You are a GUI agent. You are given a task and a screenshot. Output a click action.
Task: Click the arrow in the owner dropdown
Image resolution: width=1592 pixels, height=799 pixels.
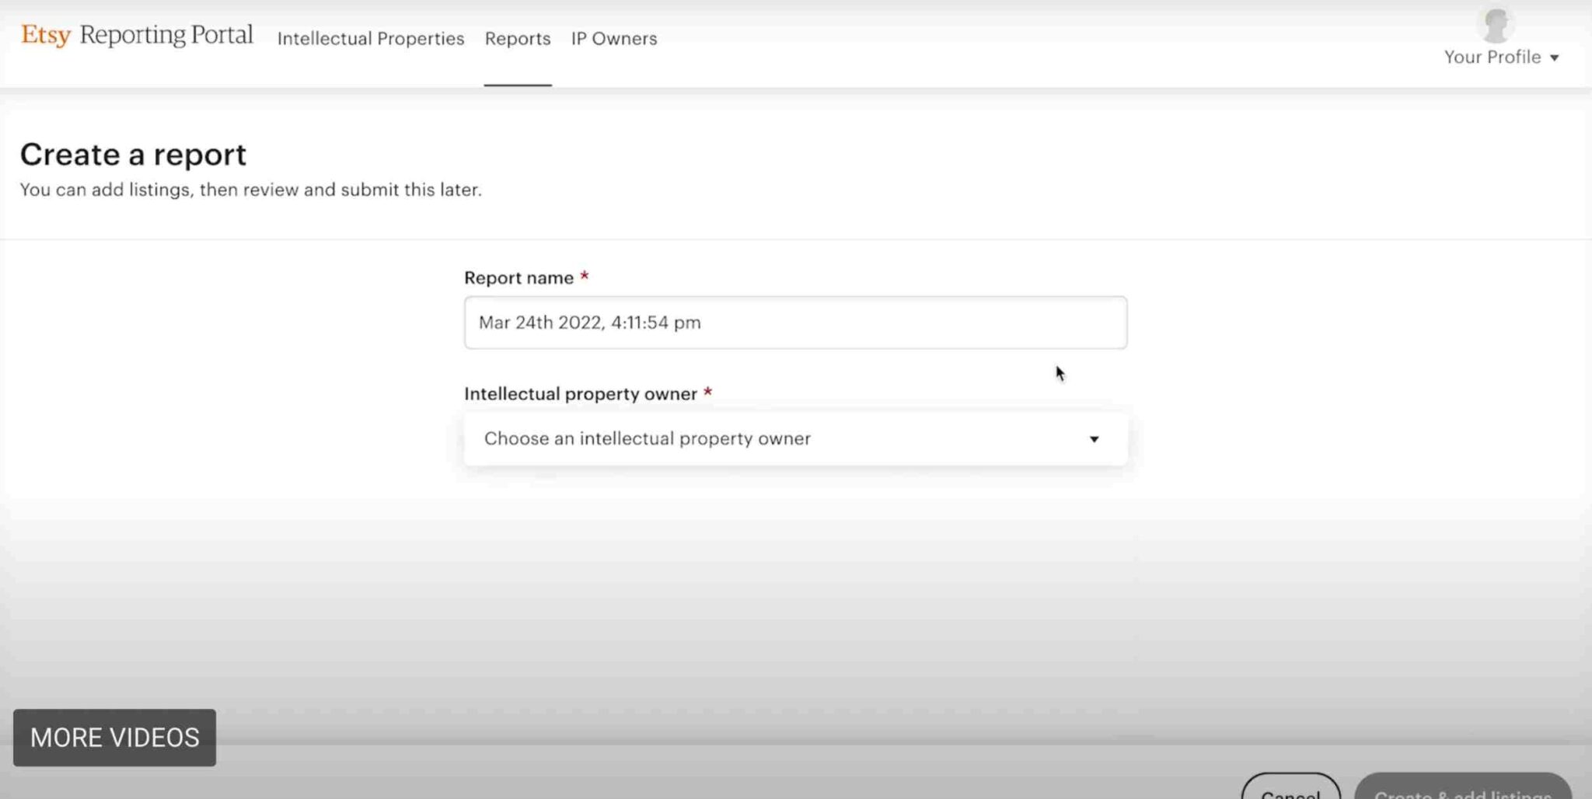point(1094,440)
